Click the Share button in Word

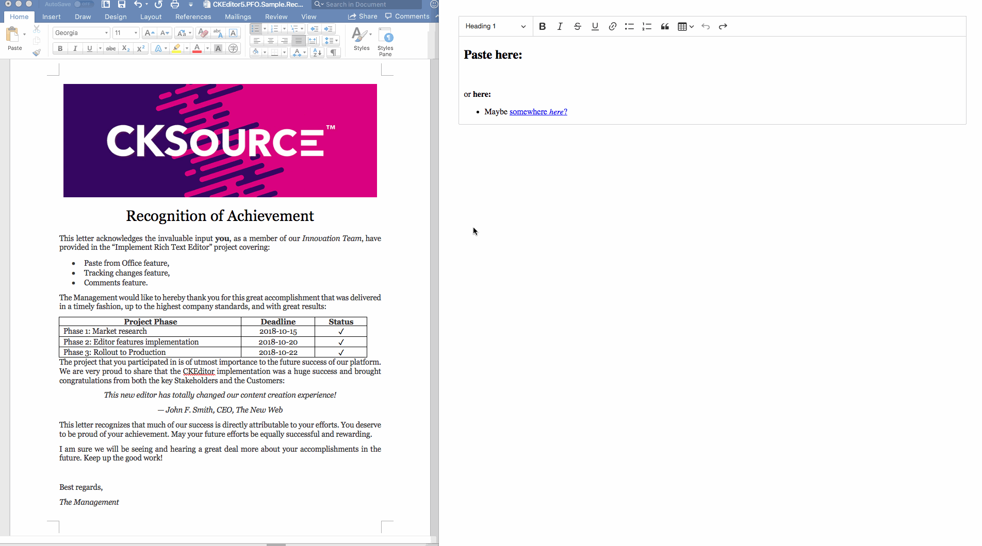(x=363, y=16)
